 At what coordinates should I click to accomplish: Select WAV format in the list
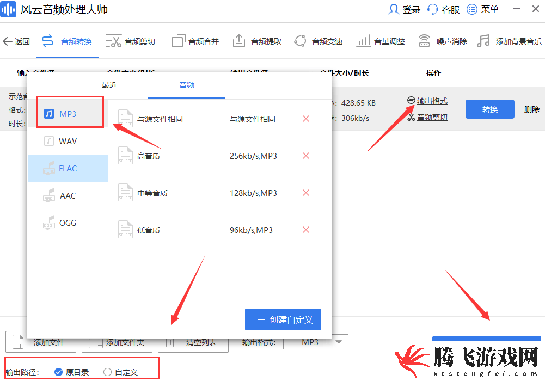[68, 141]
